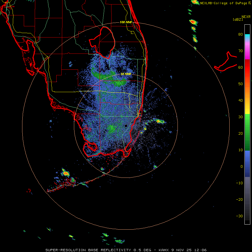Click the yellow band of the color bar

247,111
